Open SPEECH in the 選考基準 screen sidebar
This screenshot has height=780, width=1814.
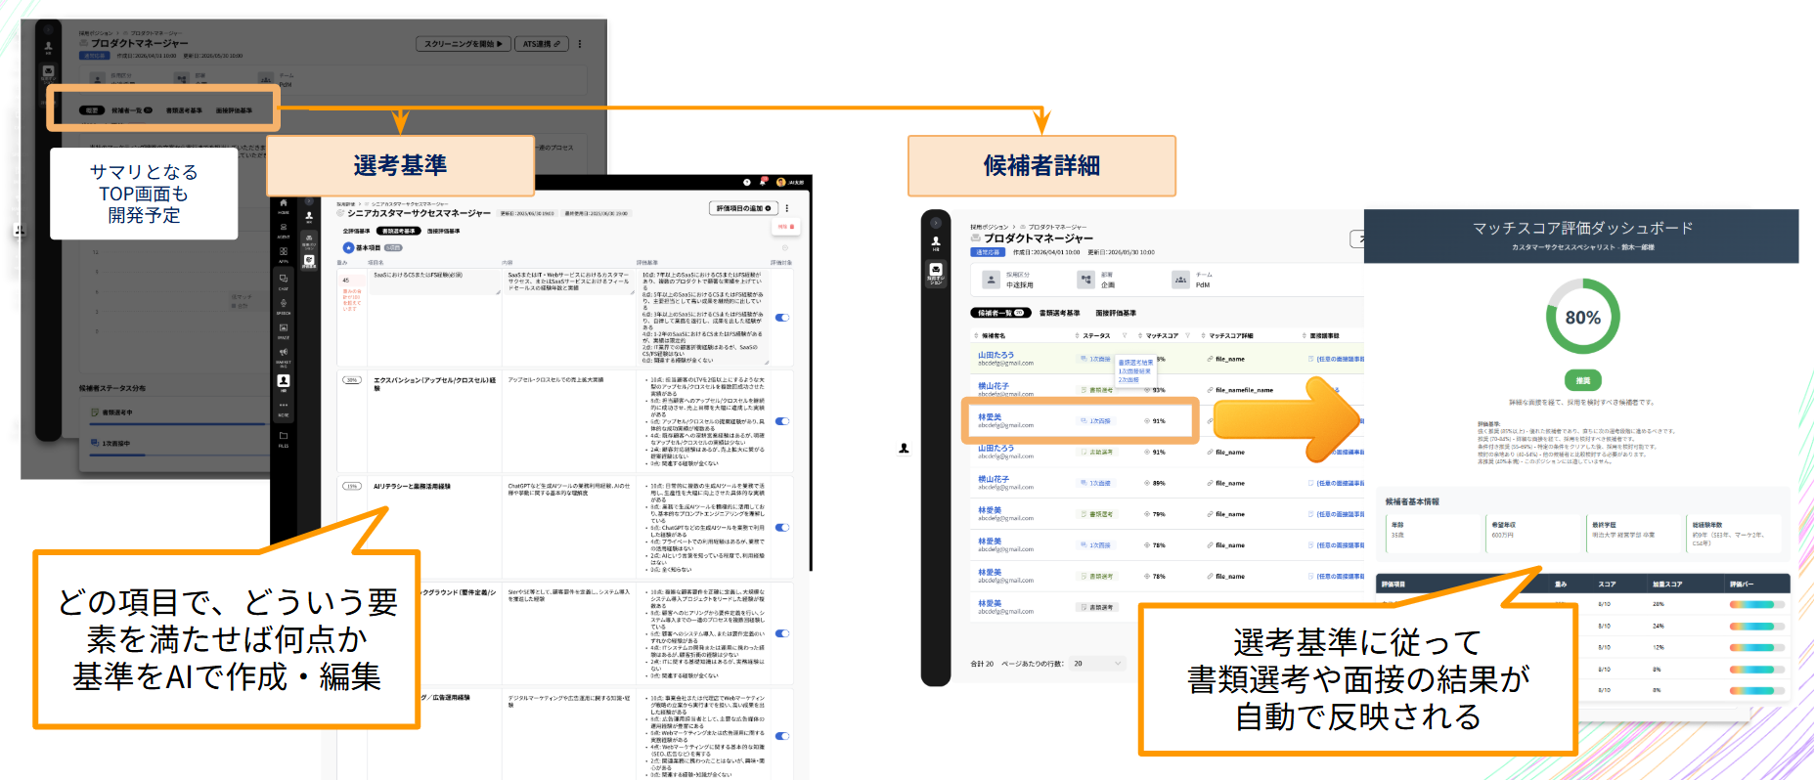click(x=284, y=307)
